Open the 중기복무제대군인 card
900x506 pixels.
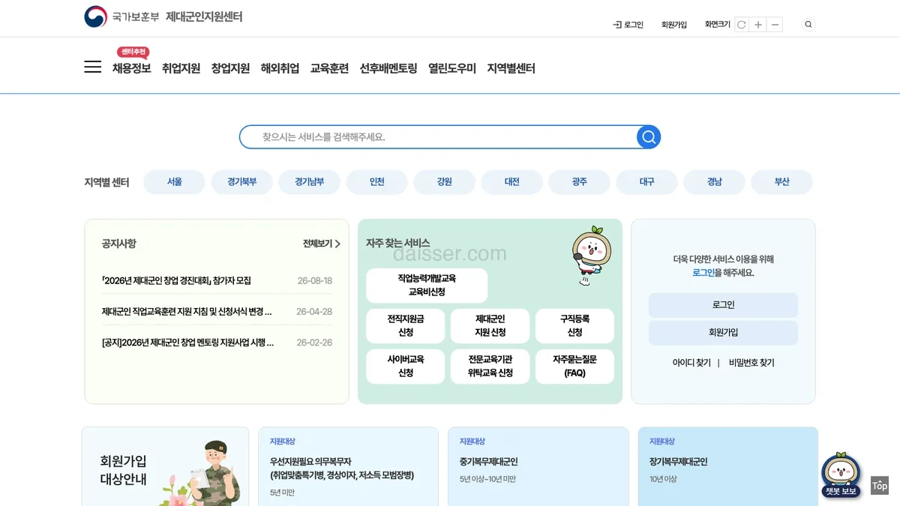pyautogui.click(x=538, y=466)
